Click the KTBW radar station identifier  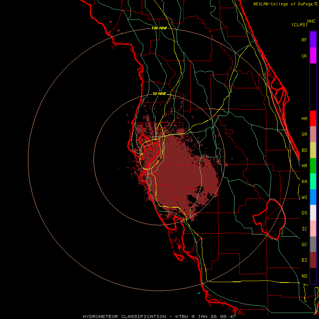click(182, 317)
